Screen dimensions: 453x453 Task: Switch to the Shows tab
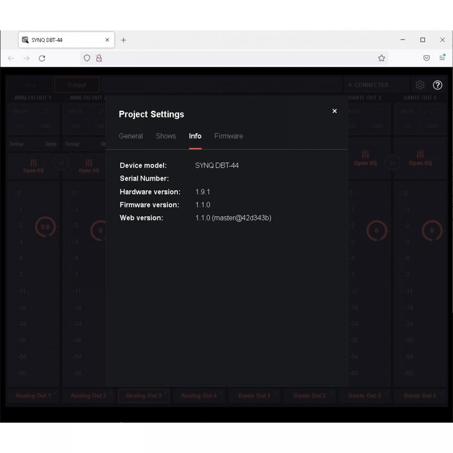pyautogui.click(x=166, y=136)
